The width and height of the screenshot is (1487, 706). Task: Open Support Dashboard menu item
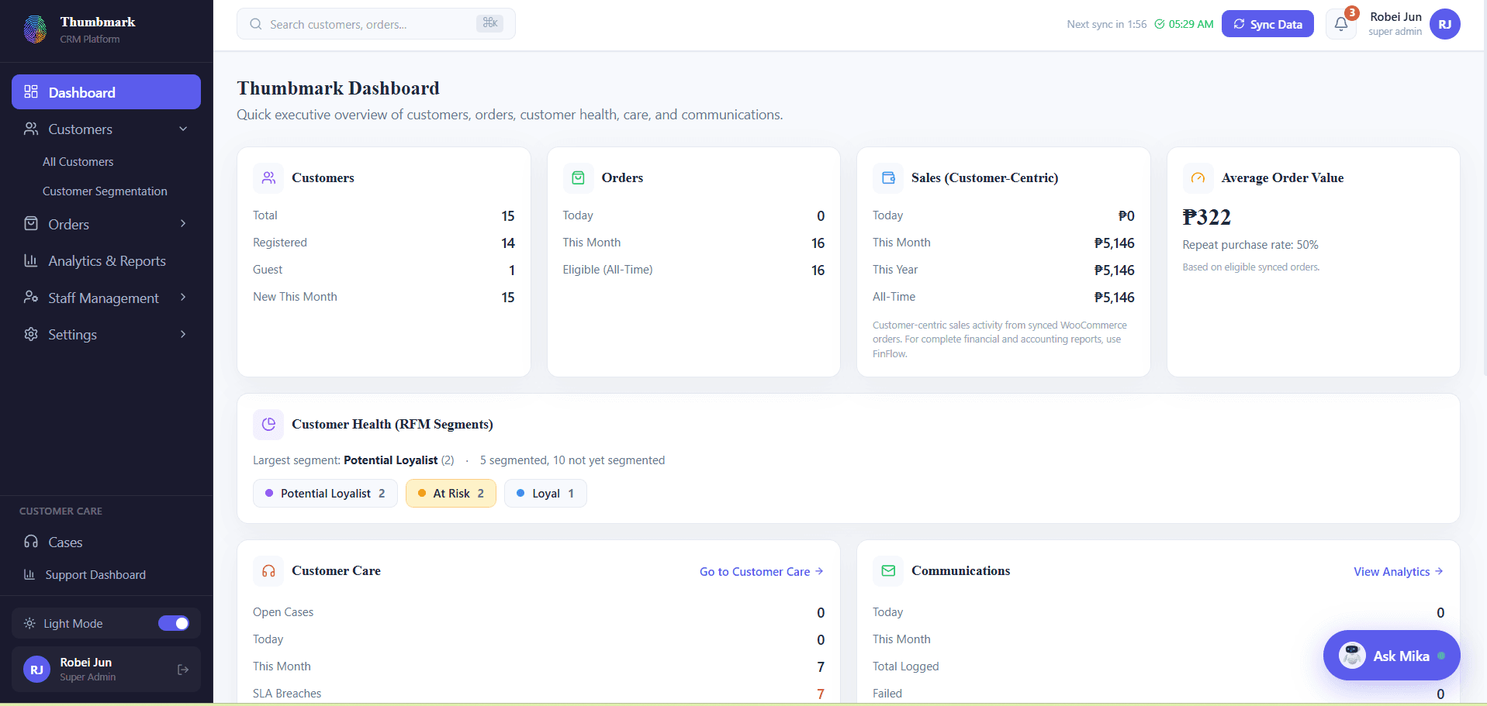tap(106, 574)
